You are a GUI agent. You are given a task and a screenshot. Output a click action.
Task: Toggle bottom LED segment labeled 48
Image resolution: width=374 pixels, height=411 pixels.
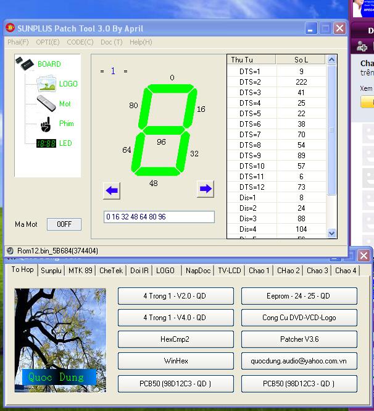[x=157, y=171]
